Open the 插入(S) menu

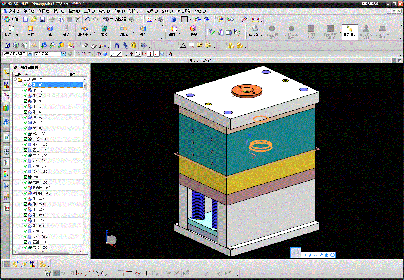(x=59, y=11)
